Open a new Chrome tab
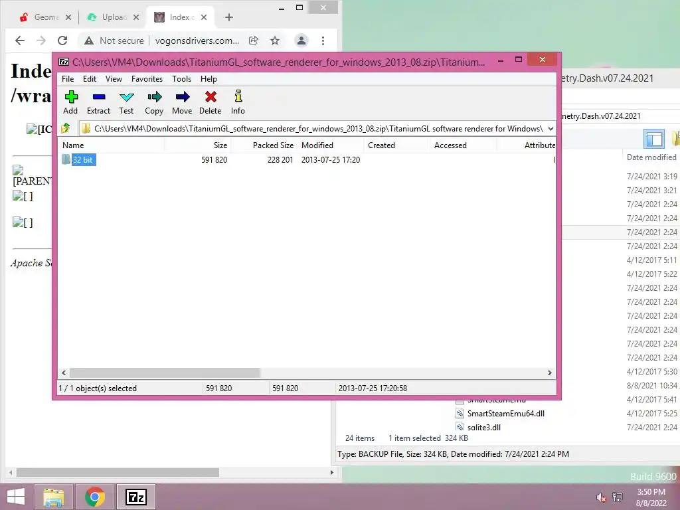The height and width of the screenshot is (510, 680). 229,17
